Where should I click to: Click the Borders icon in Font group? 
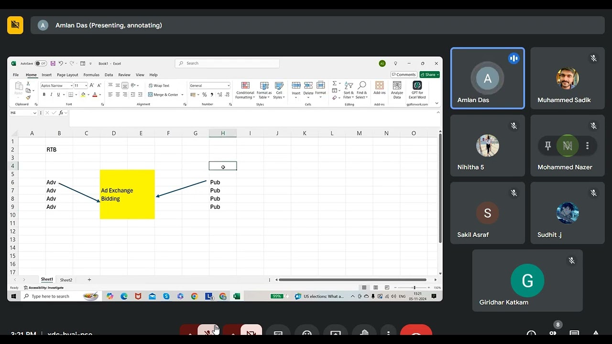pos(70,95)
